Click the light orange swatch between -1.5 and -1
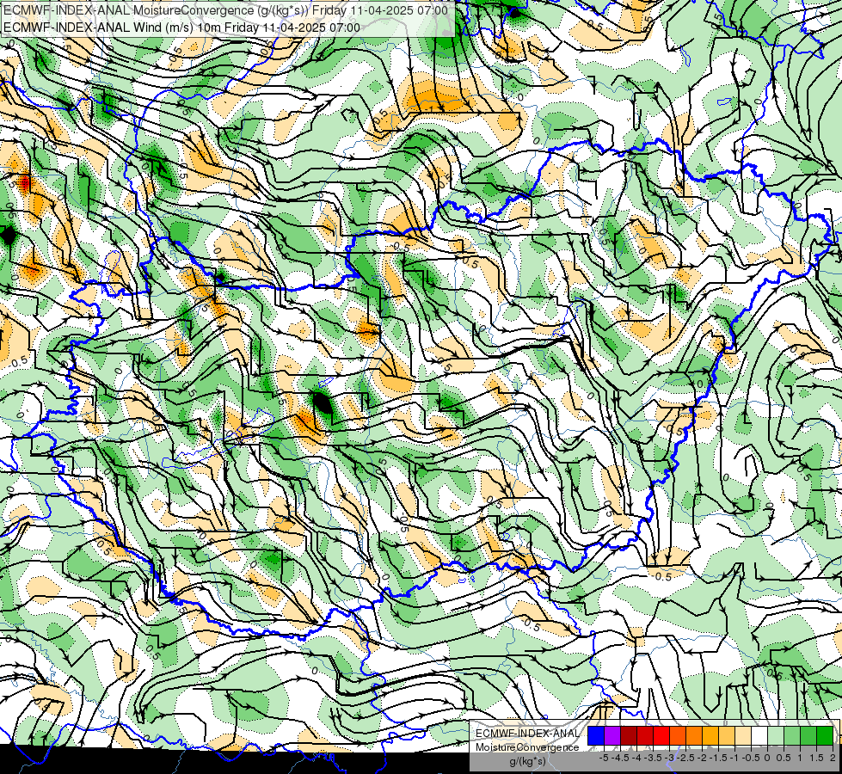Screen dimensions: 842x774 727,736
